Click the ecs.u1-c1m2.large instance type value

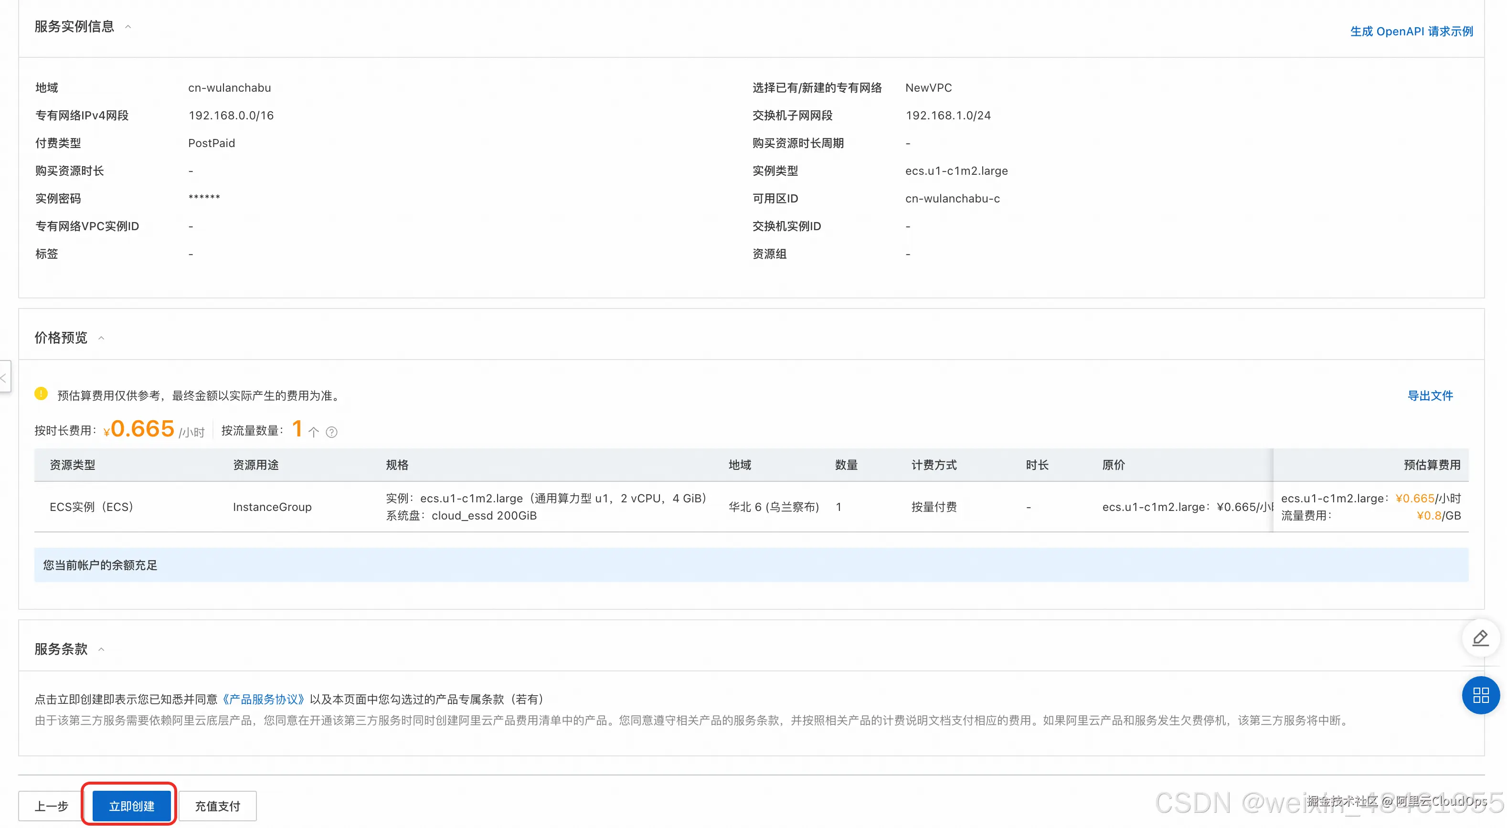(956, 170)
